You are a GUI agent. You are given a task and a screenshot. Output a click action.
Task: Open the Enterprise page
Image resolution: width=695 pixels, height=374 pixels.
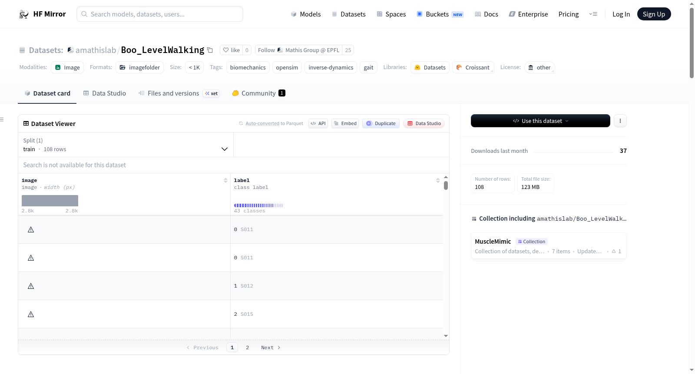point(528,14)
